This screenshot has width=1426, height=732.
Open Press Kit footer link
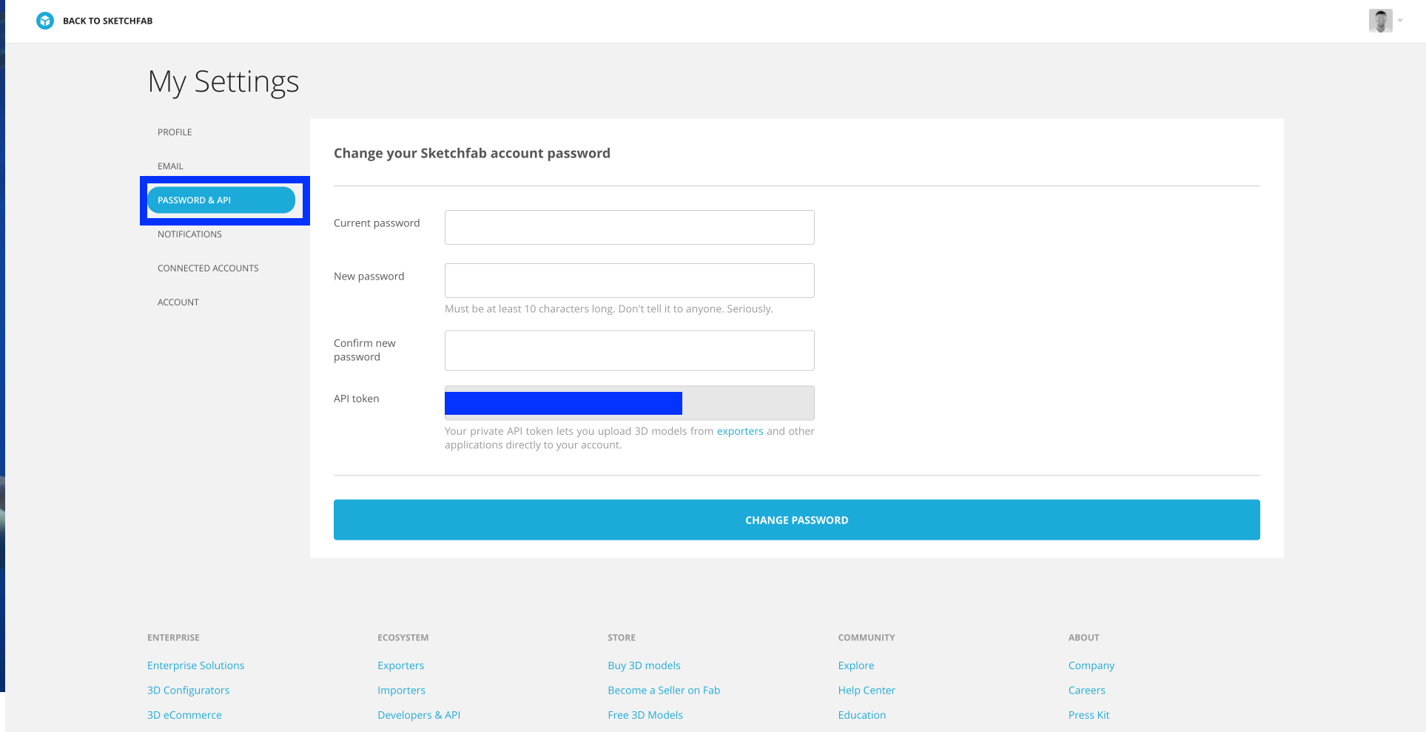pyautogui.click(x=1089, y=715)
